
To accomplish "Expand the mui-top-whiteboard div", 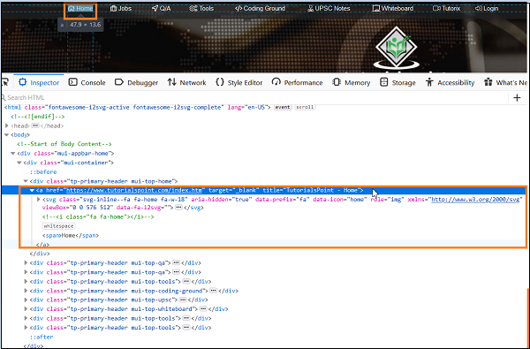I will (26, 308).
